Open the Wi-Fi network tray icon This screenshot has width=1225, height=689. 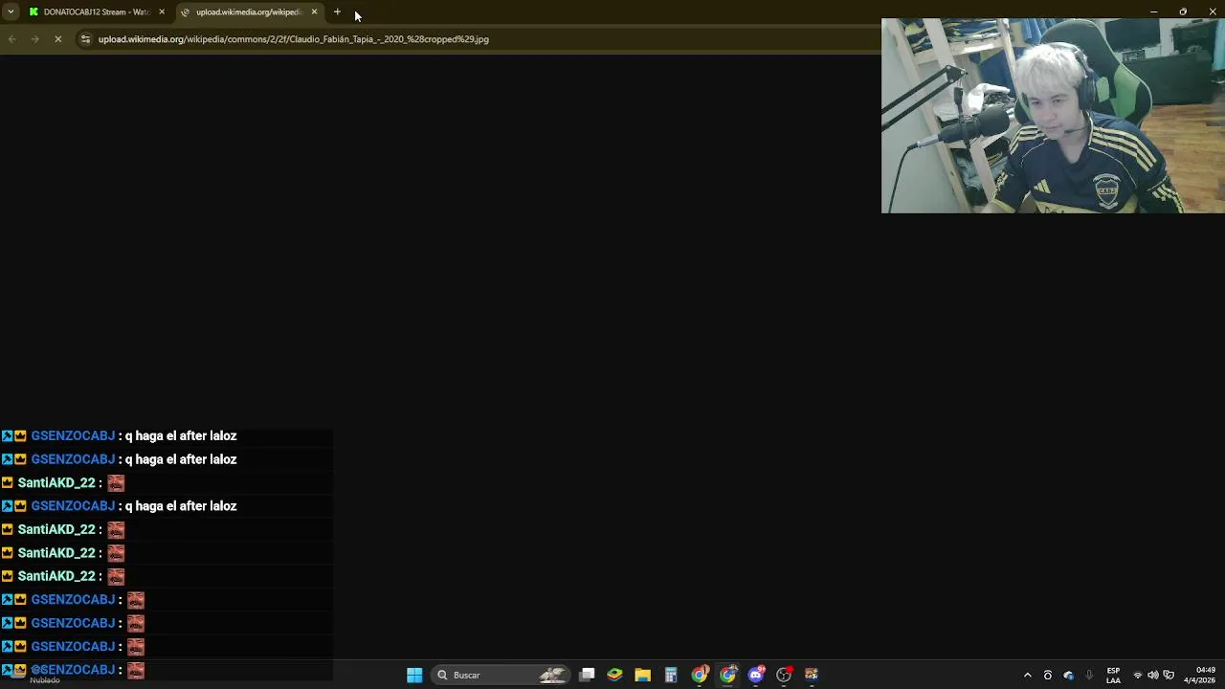coord(1138,675)
